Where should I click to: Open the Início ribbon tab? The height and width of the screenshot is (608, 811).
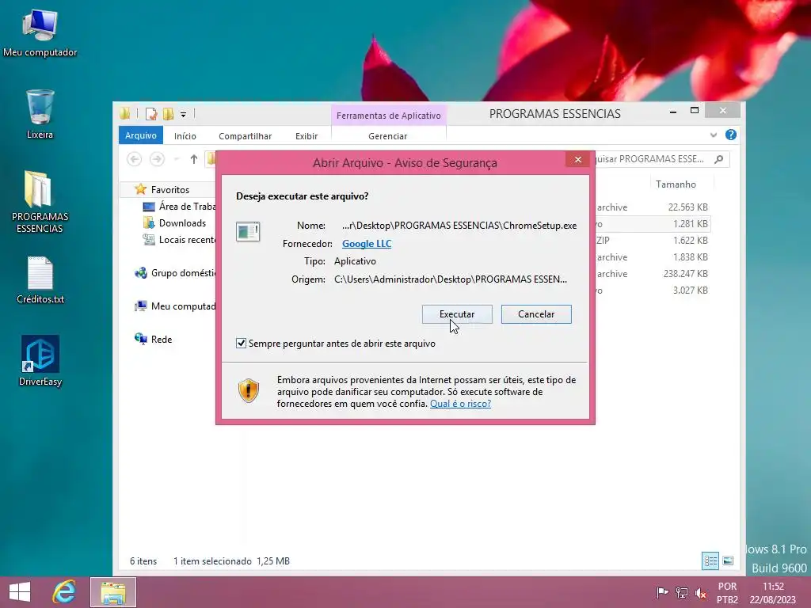tap(185, 136)
